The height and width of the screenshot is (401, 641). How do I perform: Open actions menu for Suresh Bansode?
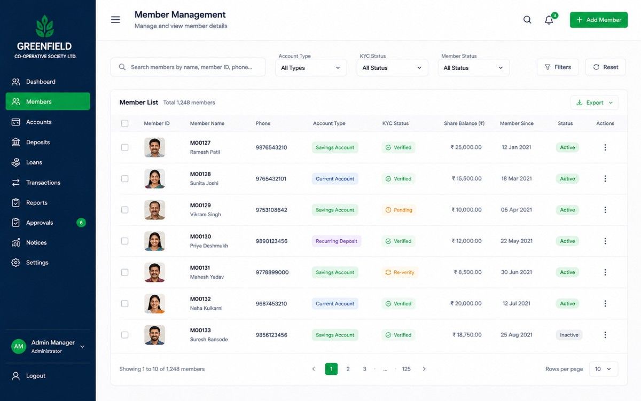point(605,335)
